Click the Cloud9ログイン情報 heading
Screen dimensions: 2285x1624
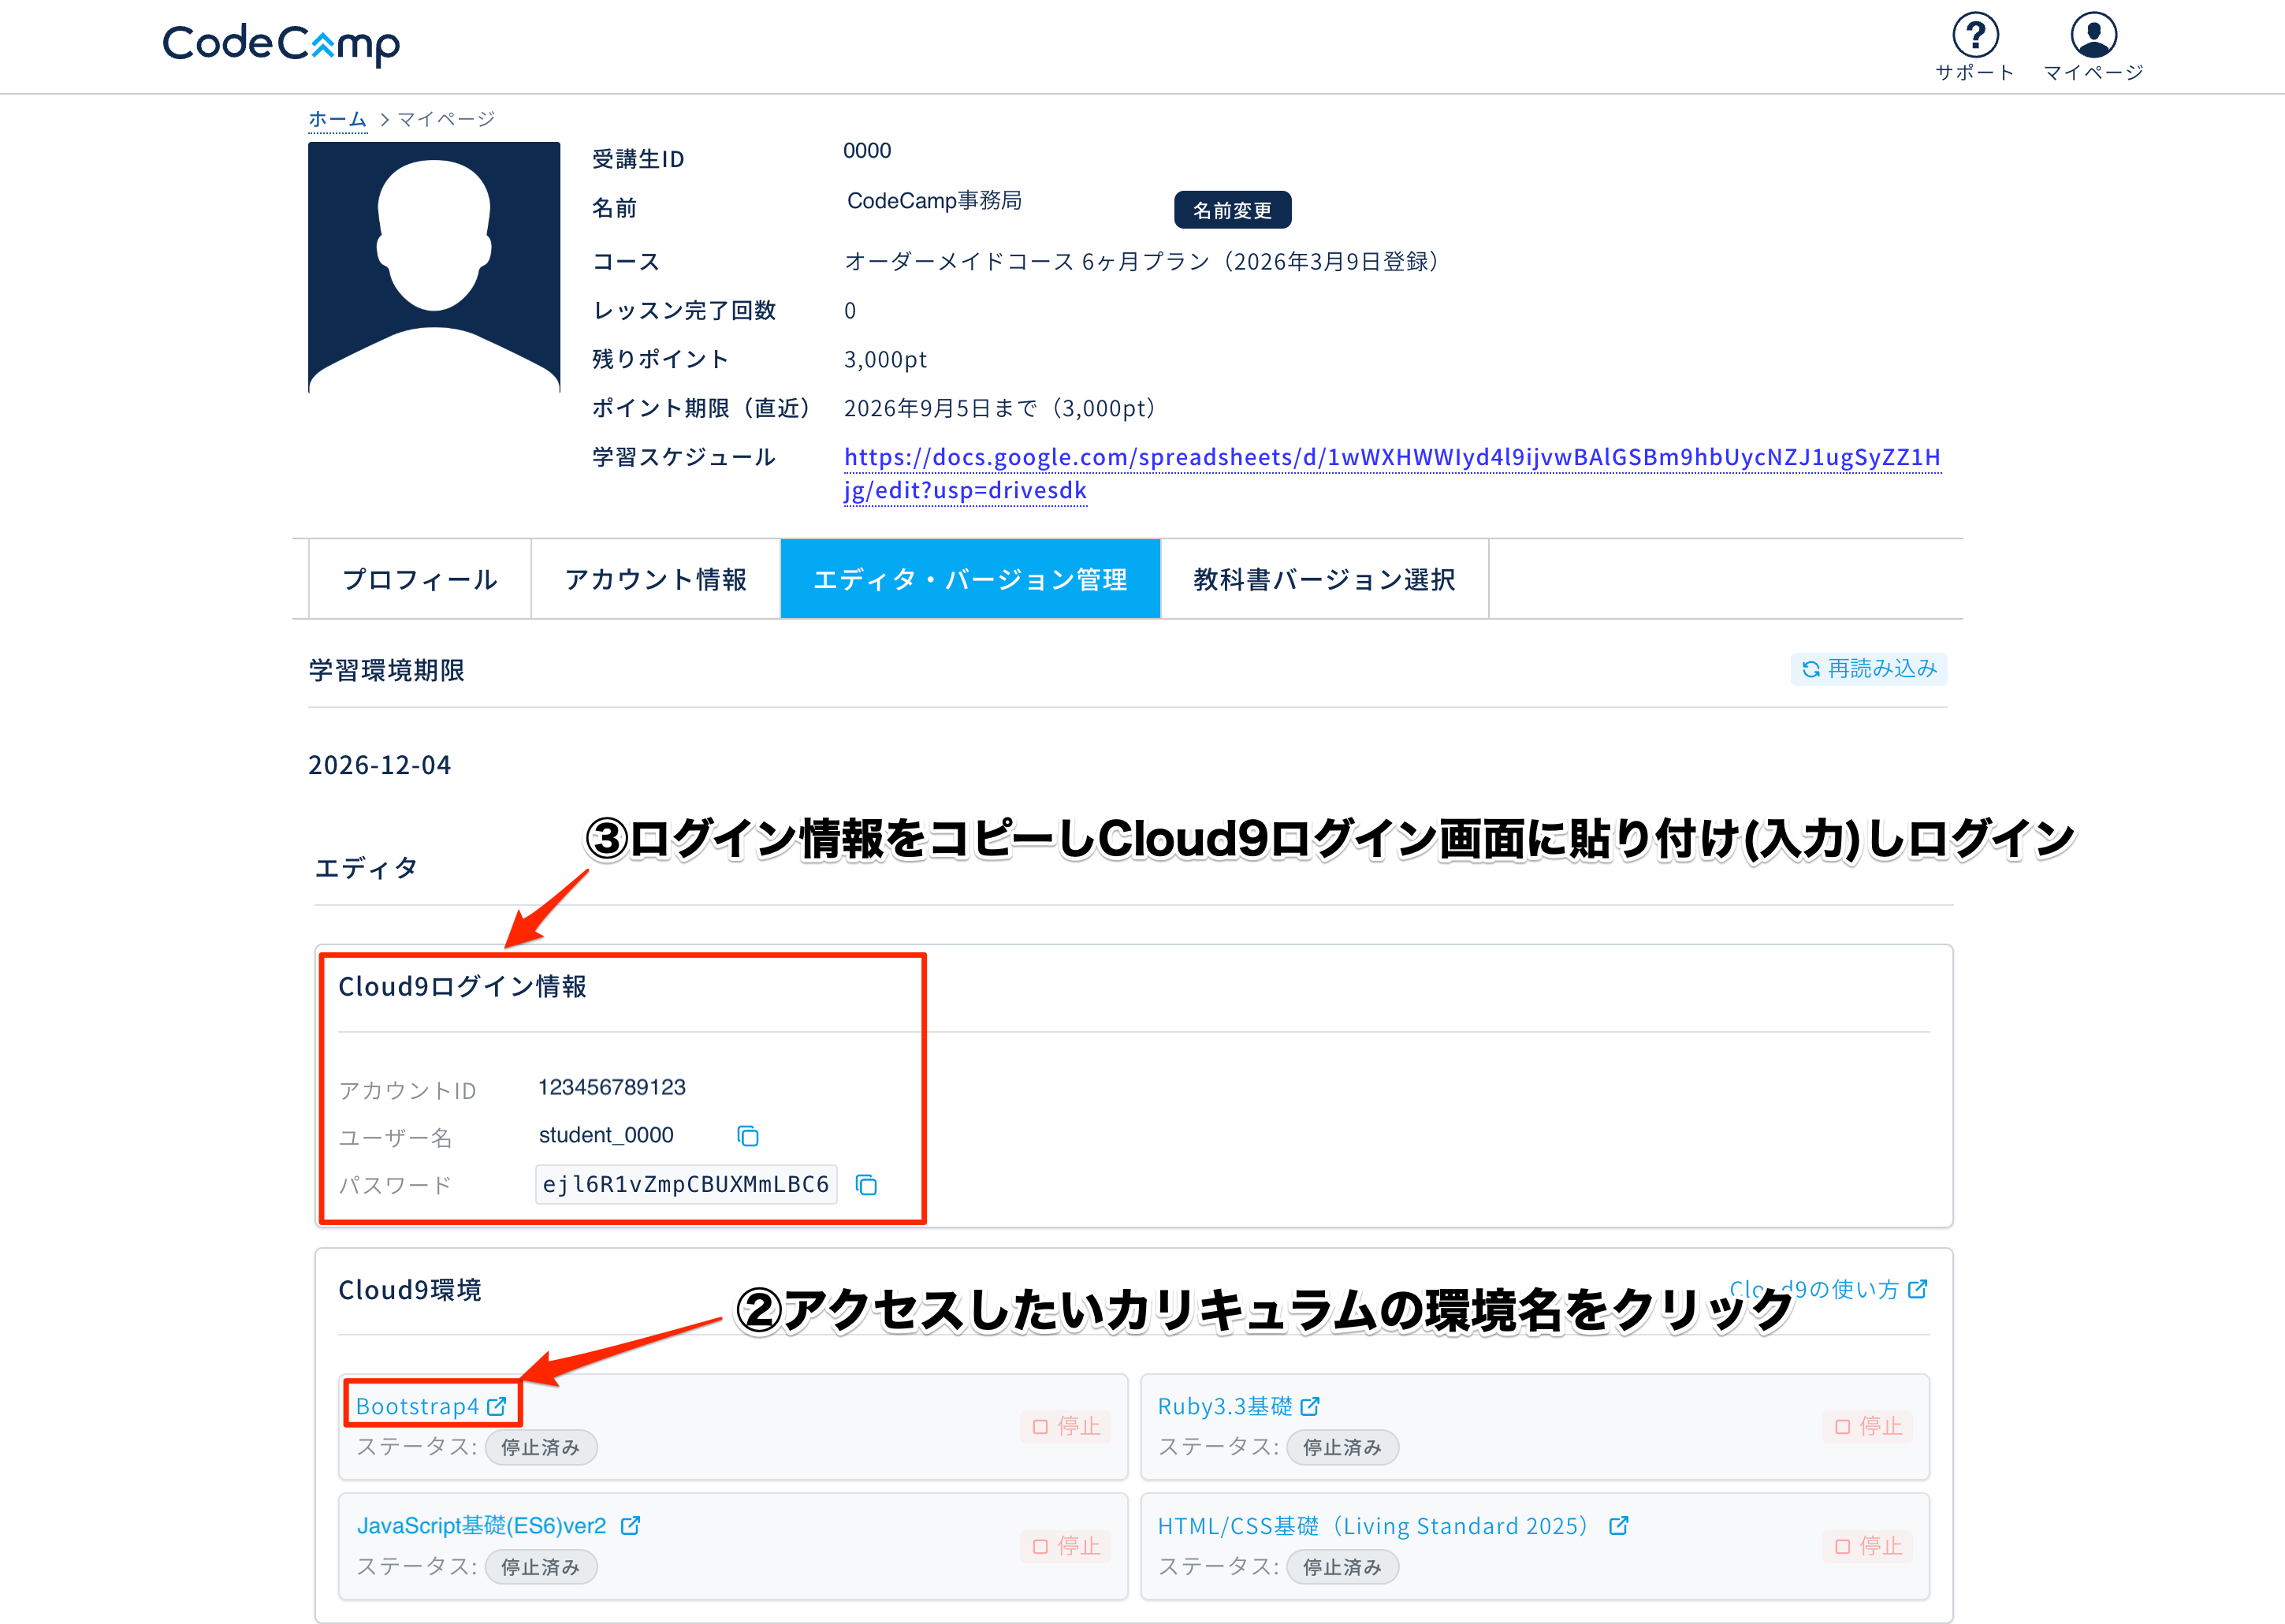click(463, 987)
